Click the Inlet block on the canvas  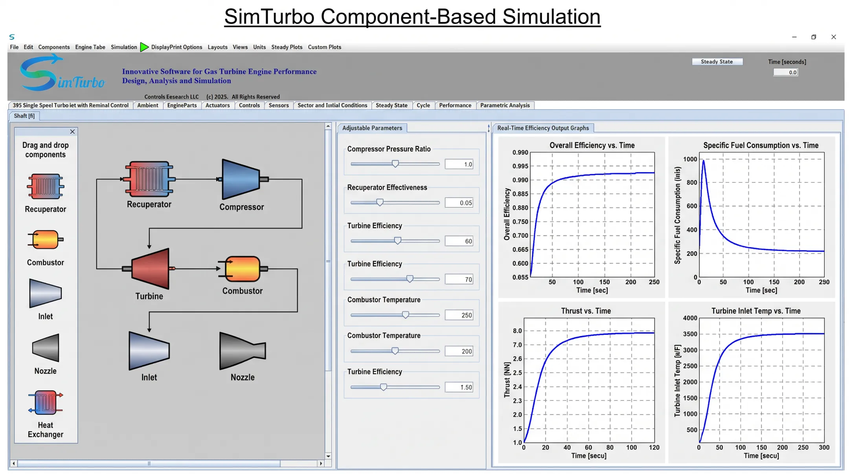point(149,351)
